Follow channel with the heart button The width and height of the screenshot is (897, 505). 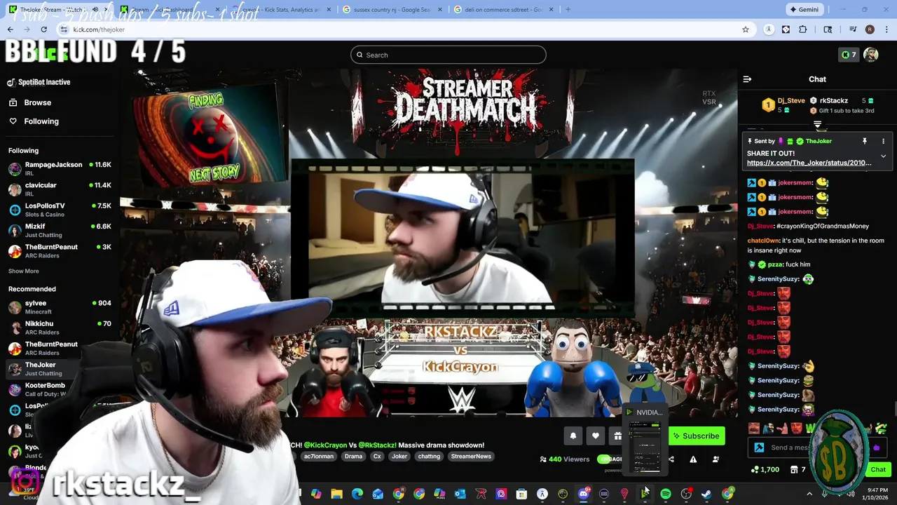pos(596,436)
